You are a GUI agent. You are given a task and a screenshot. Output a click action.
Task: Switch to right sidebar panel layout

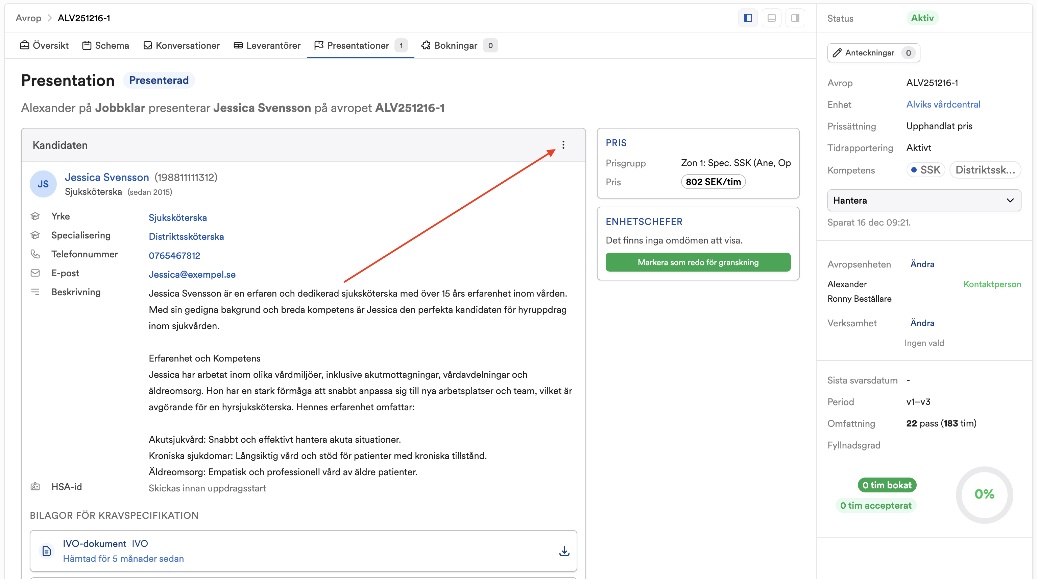795,18
